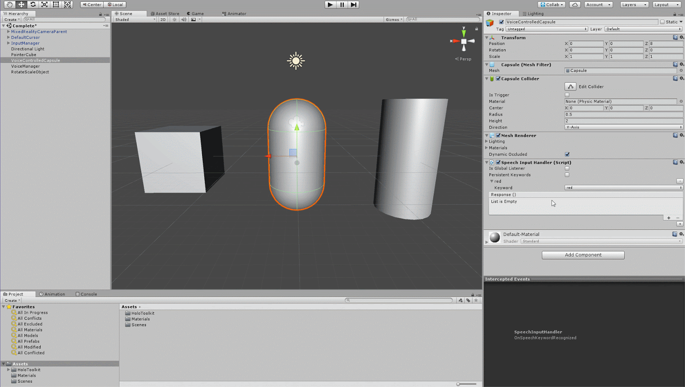Uncheck the Dynamic Occluded checkbox
The width and height of the screenshot is (685, 387).
567,155
